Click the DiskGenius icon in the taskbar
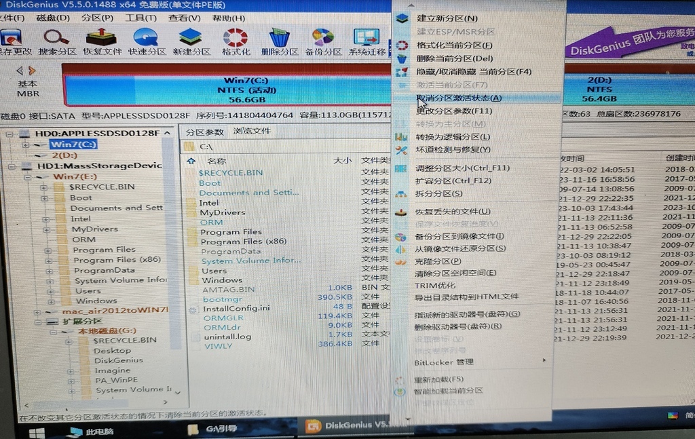The height and width of the screenshot is (439, 695). click(314, 426)
